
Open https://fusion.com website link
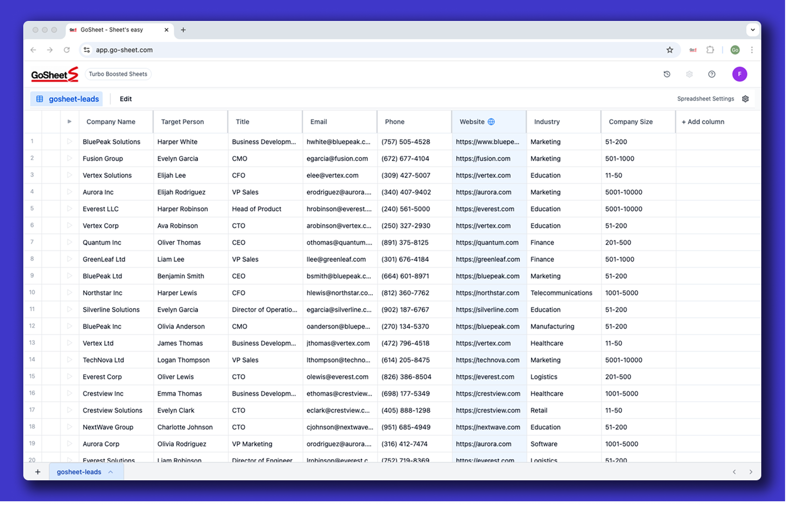pyautogui.click(x=483, y=159)
